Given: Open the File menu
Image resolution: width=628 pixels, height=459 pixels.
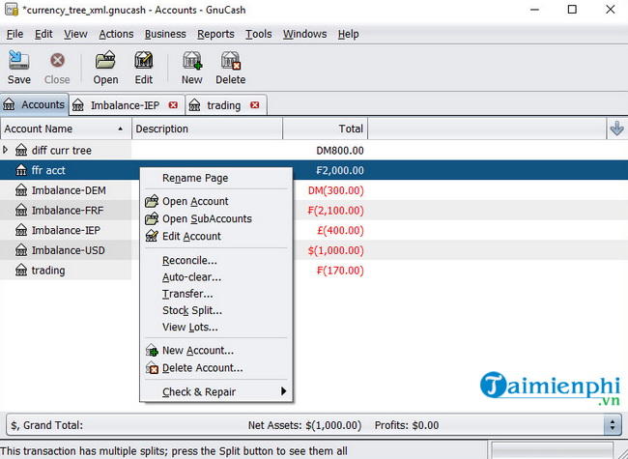Looking at the screenshot, I should pos(14,34).
